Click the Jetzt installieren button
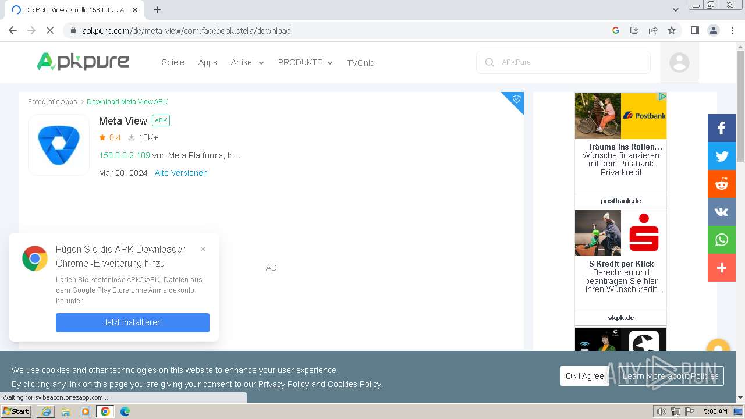The width and height of the screenshot is (745, 419). click(x=133, y=322)
